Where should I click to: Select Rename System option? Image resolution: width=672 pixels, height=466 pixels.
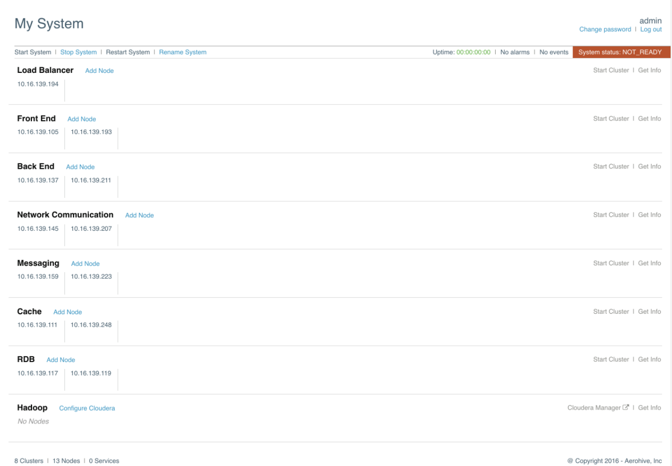[182, 52]
